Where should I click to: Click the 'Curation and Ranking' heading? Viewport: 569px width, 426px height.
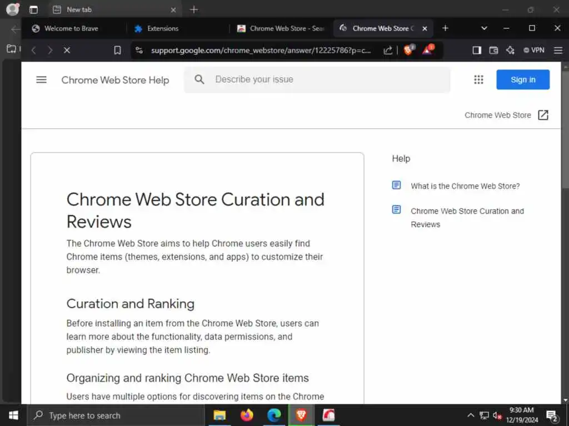[130, 303]
